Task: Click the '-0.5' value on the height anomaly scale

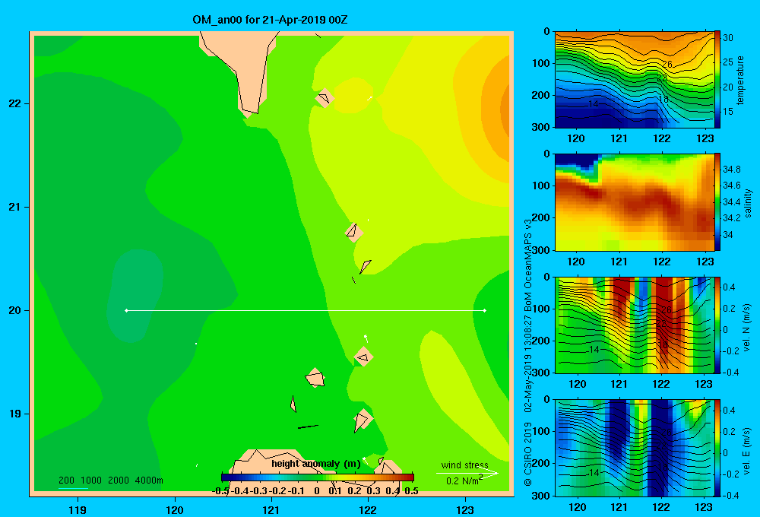Action: pyautogui.click(x=220, y=491)
